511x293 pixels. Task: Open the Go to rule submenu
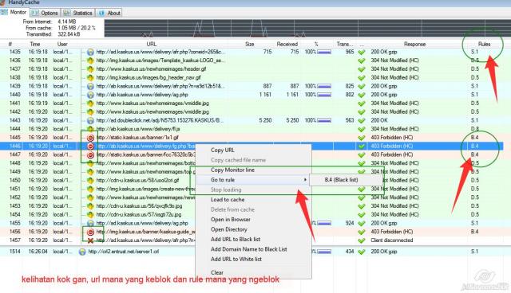tap(223, 180)
